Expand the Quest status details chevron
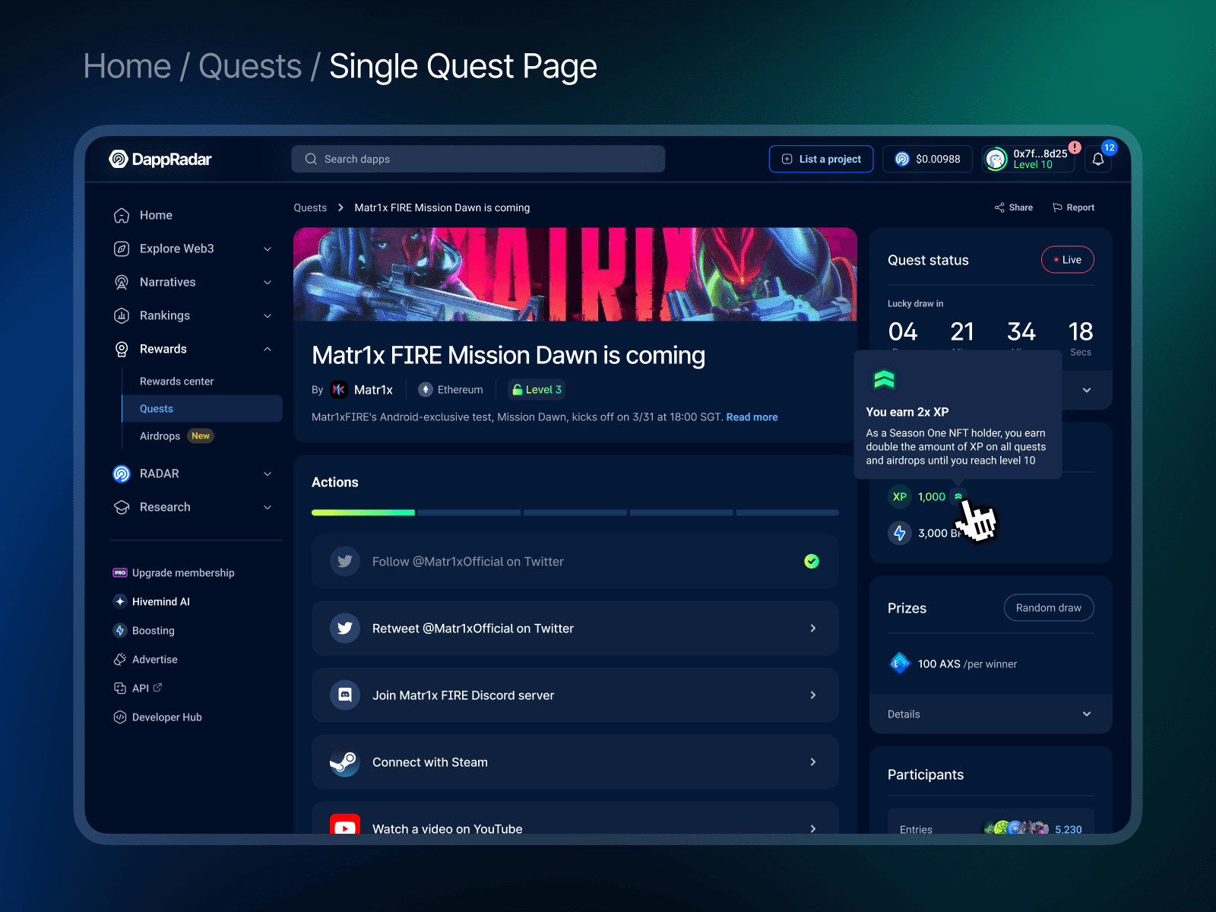 (1087, 390)
